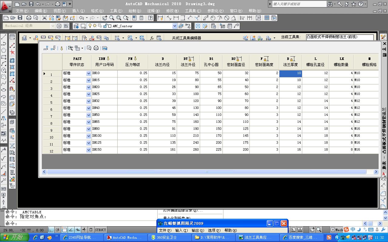Click the table horizontal scrollbar track

point(207,172)
